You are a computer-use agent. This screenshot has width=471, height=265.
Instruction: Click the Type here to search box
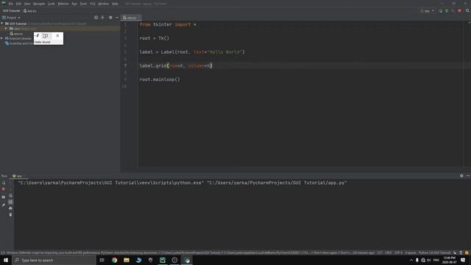click(54, 260)
